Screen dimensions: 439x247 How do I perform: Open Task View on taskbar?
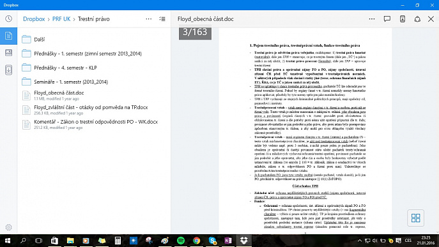[x=38, y=241]
